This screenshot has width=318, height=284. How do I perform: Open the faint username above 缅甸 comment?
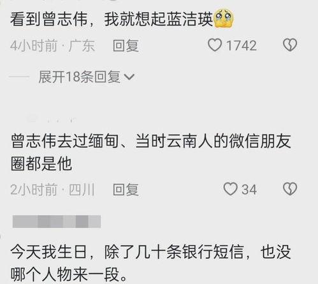[x=52, y=119]
